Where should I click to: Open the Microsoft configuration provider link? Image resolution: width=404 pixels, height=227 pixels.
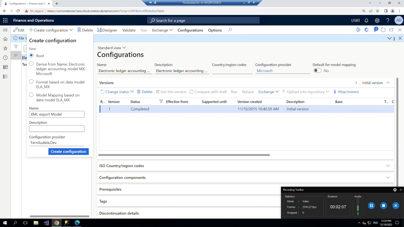point(265,71)
